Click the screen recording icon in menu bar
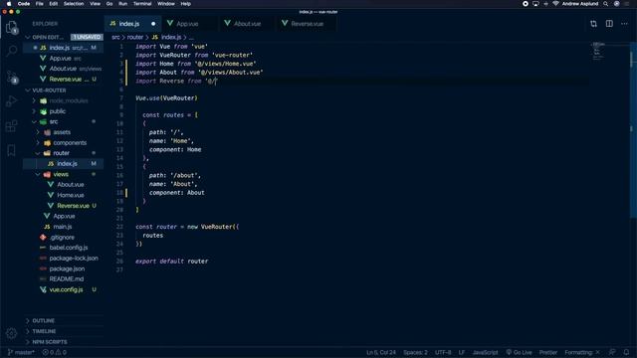637x358 pixels. click(x=526, y=4)
